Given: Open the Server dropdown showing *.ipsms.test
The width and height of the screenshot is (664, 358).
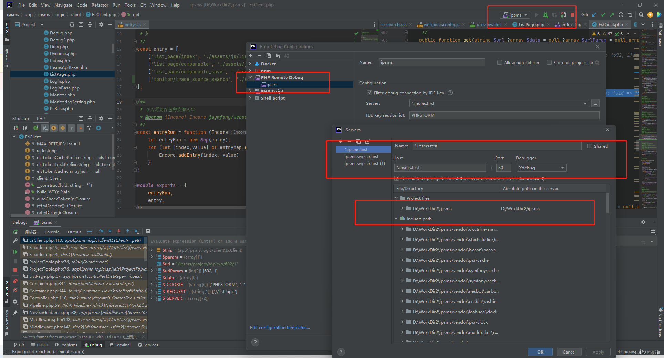Looking at the screenshot, I should pyautogui.click(x=585, y=103).
